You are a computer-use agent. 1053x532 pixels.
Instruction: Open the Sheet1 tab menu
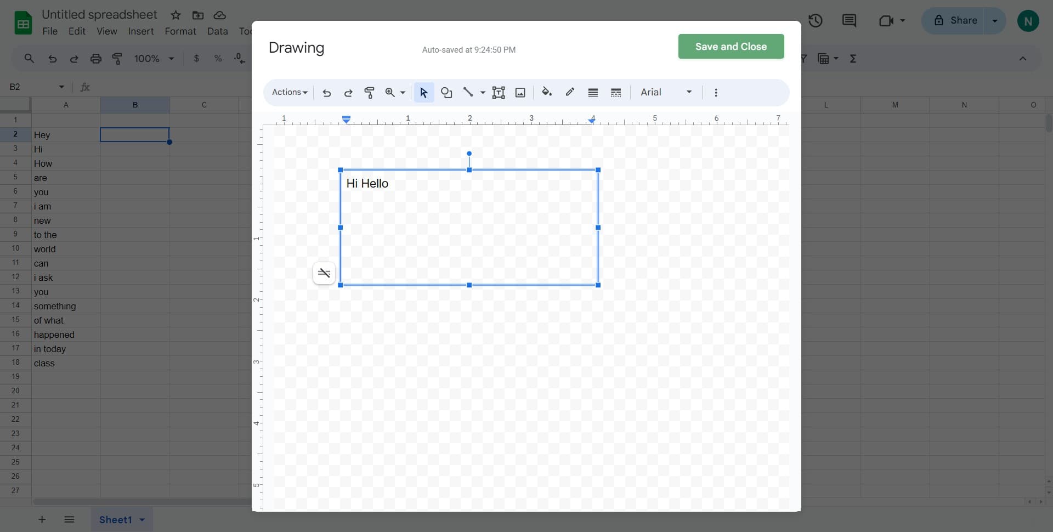coord(141,519)
